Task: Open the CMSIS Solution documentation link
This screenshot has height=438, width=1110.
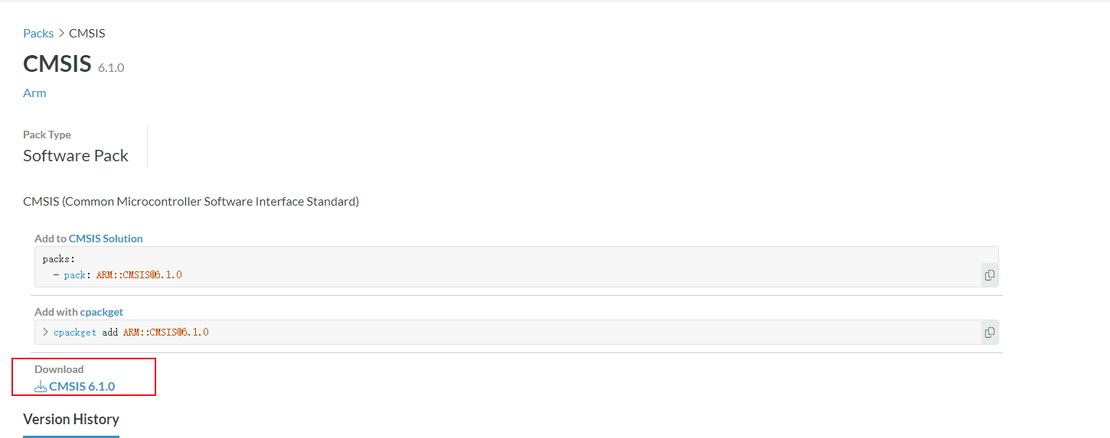Action: [106, 238]
